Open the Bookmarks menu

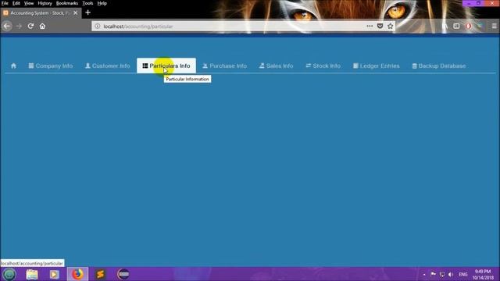67,3
